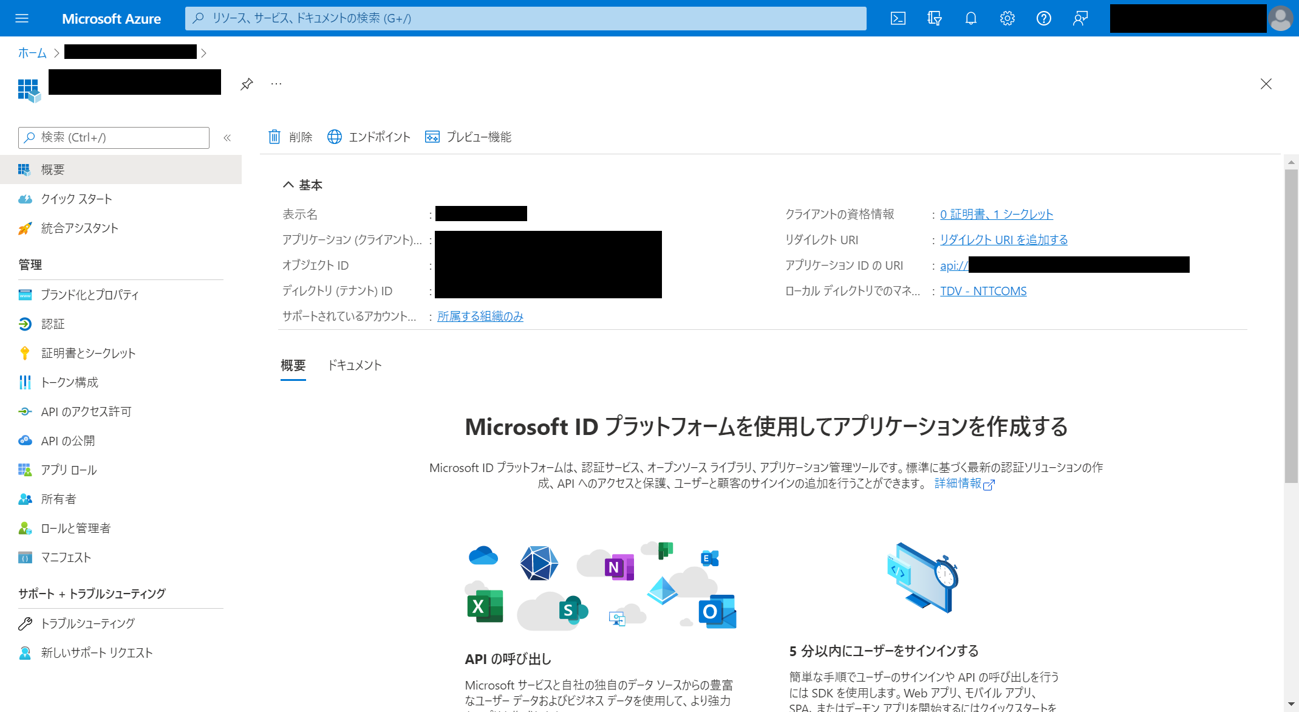Click 5 分以内にユーザーをサインインする heading
This screenshot has height=712, width=1299.
pyautogui.click(x=884, y=651)
